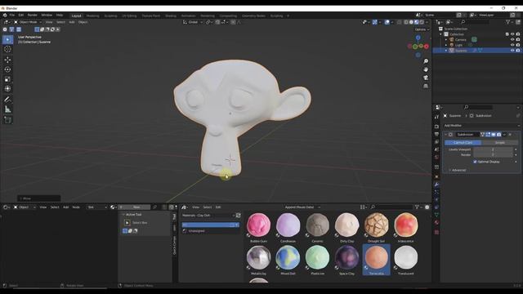This screenshot has width=523, height=294.
Task: Open Materials - Clay Doh library dropdown
Action: click(208, 216)
